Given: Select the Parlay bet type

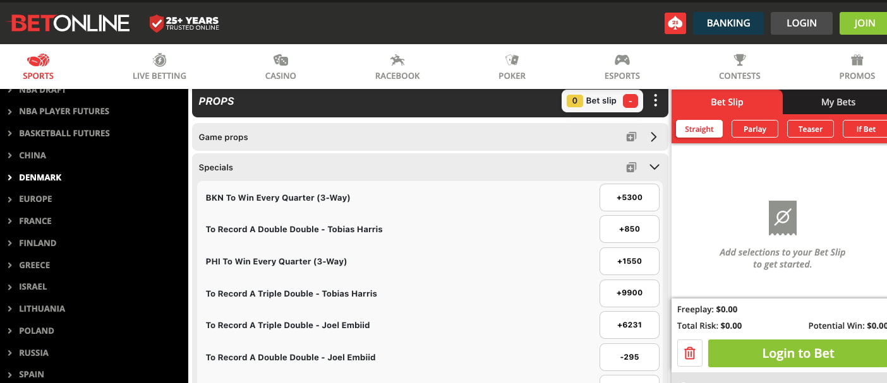Looking at the screenshot, I should pyautogui.click(x=754, y=129).
